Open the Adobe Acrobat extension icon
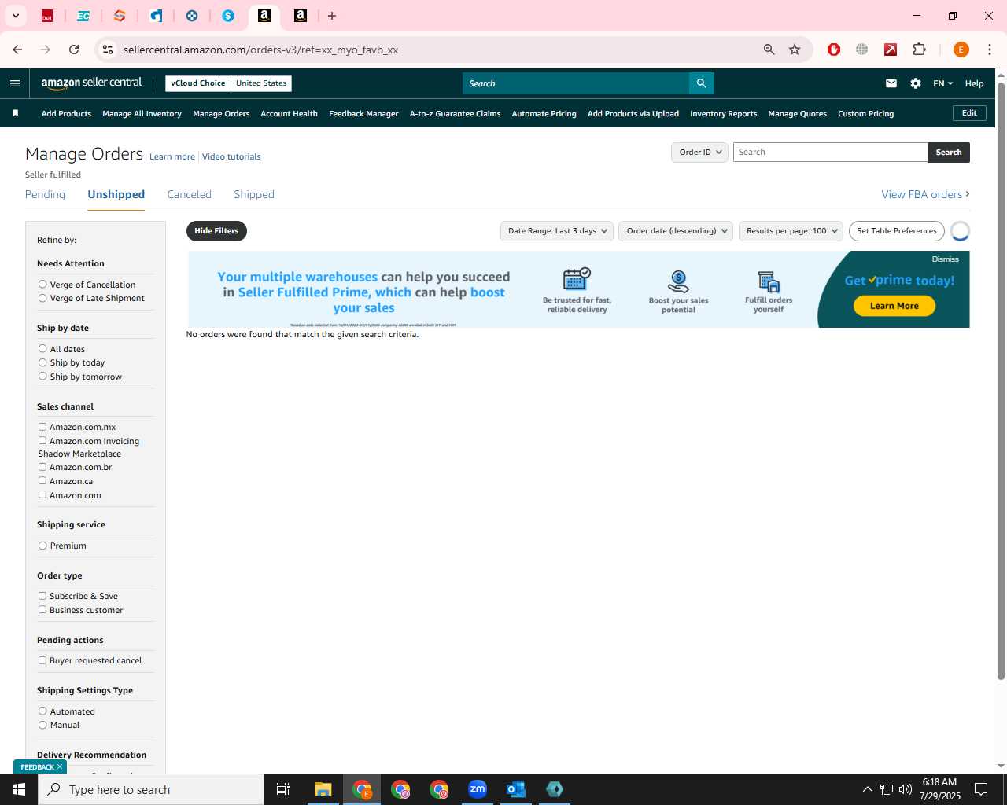The image size is (1007, 805). (x=891, y=50)
